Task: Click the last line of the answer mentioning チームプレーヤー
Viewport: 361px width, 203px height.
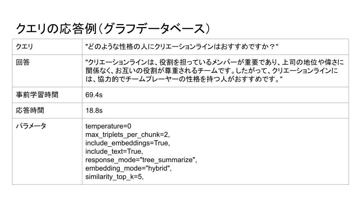Action: pyautogui.click(x=184, y=79)
